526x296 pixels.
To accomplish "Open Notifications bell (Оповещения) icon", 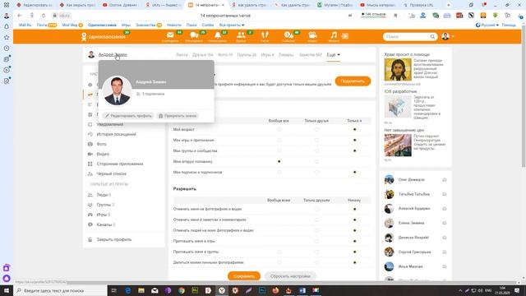I will click(218, 35).
